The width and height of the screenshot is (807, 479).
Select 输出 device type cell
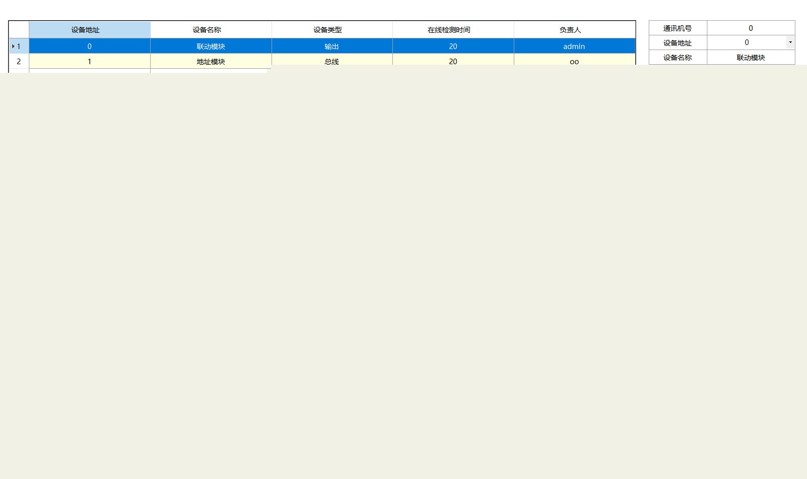(x=332, y=46)
